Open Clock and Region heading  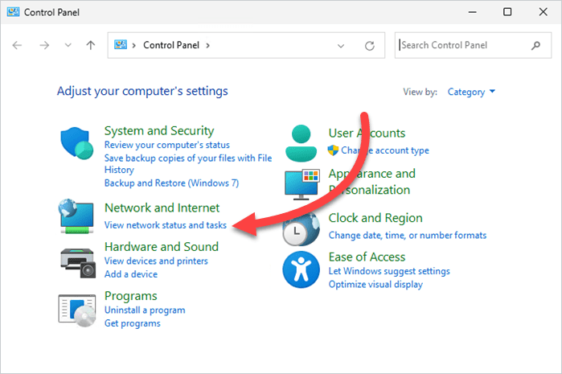click(375, 218)
